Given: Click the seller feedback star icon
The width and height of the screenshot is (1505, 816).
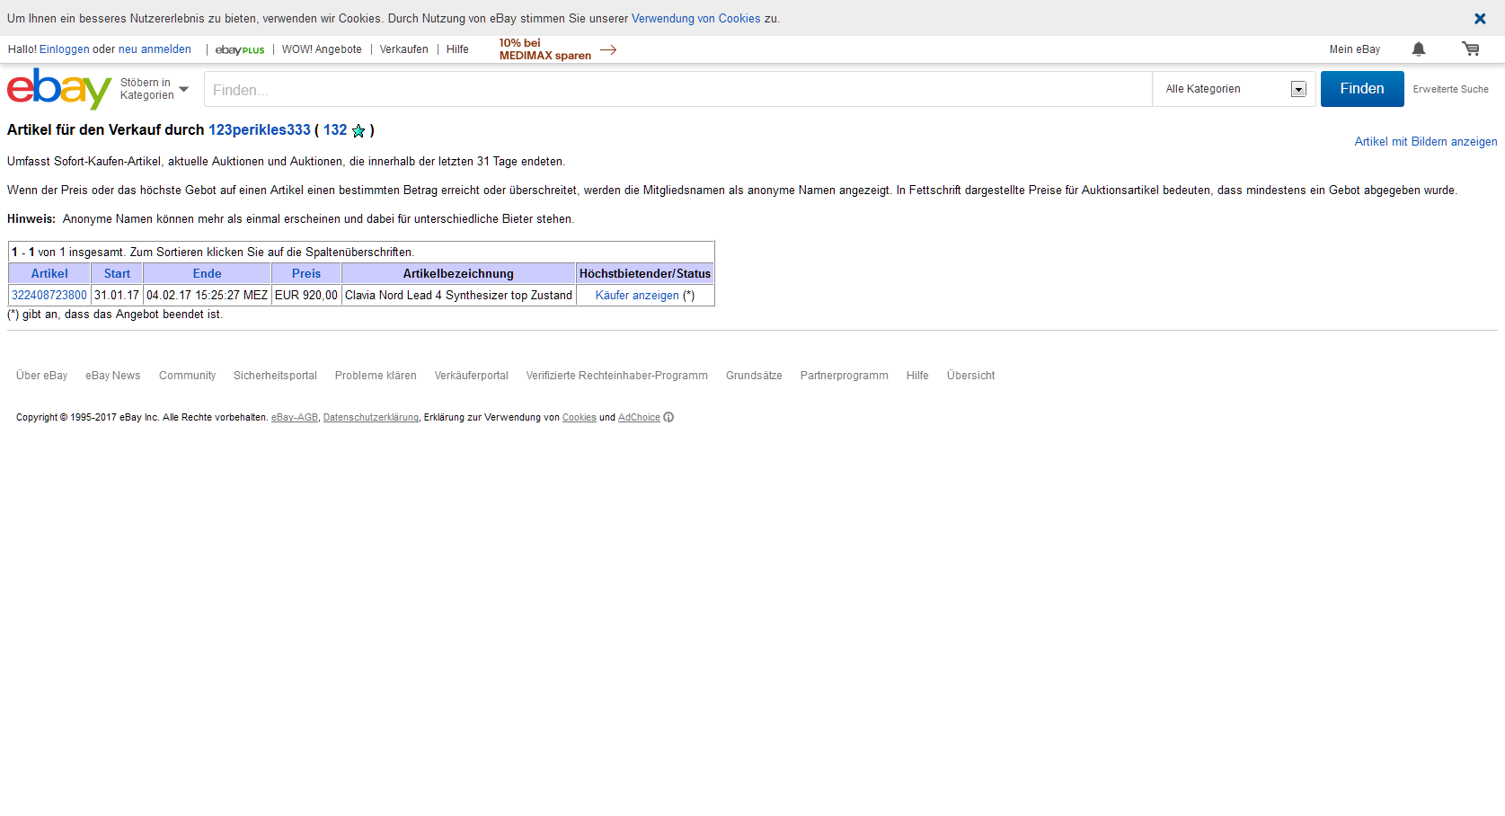Looking at the screenshot, I should tap(359, 131).
